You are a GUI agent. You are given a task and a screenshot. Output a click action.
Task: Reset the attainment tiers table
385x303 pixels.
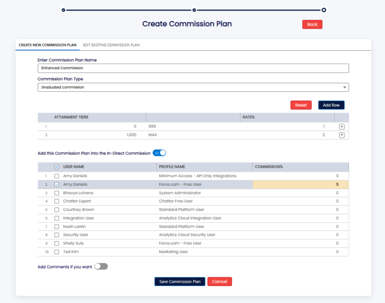[301, 105]
